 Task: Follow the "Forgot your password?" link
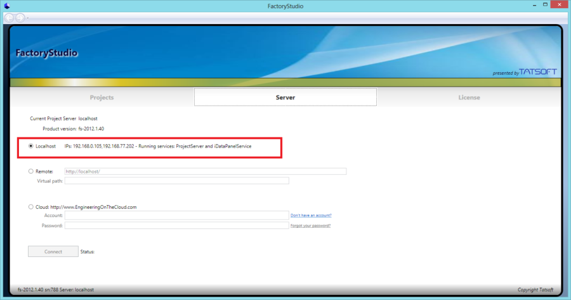(x=310, y=225)
